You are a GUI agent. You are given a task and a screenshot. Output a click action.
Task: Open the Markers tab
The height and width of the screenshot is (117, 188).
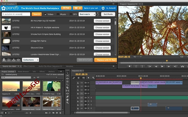click(52, 71)
